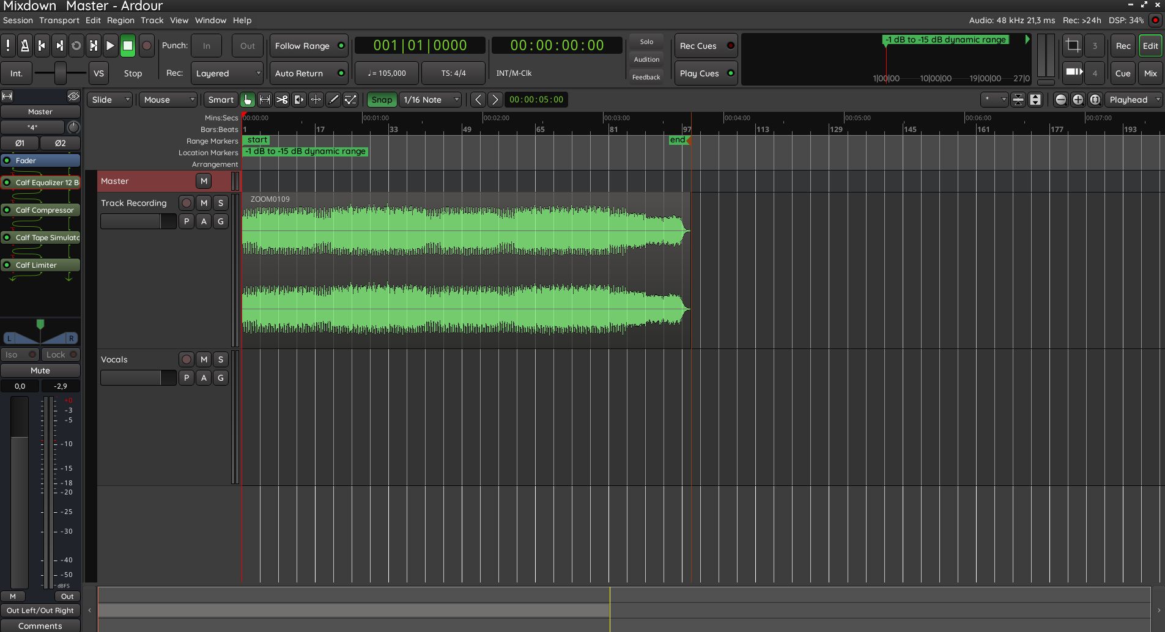Mute the Track Recording track
Image resolution: width=1165 pixels, height=632 pixels.
204,203
